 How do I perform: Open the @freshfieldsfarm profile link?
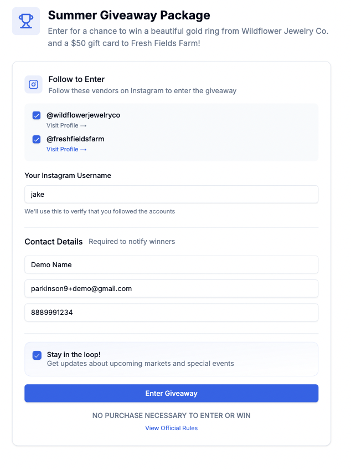point(63,149)
